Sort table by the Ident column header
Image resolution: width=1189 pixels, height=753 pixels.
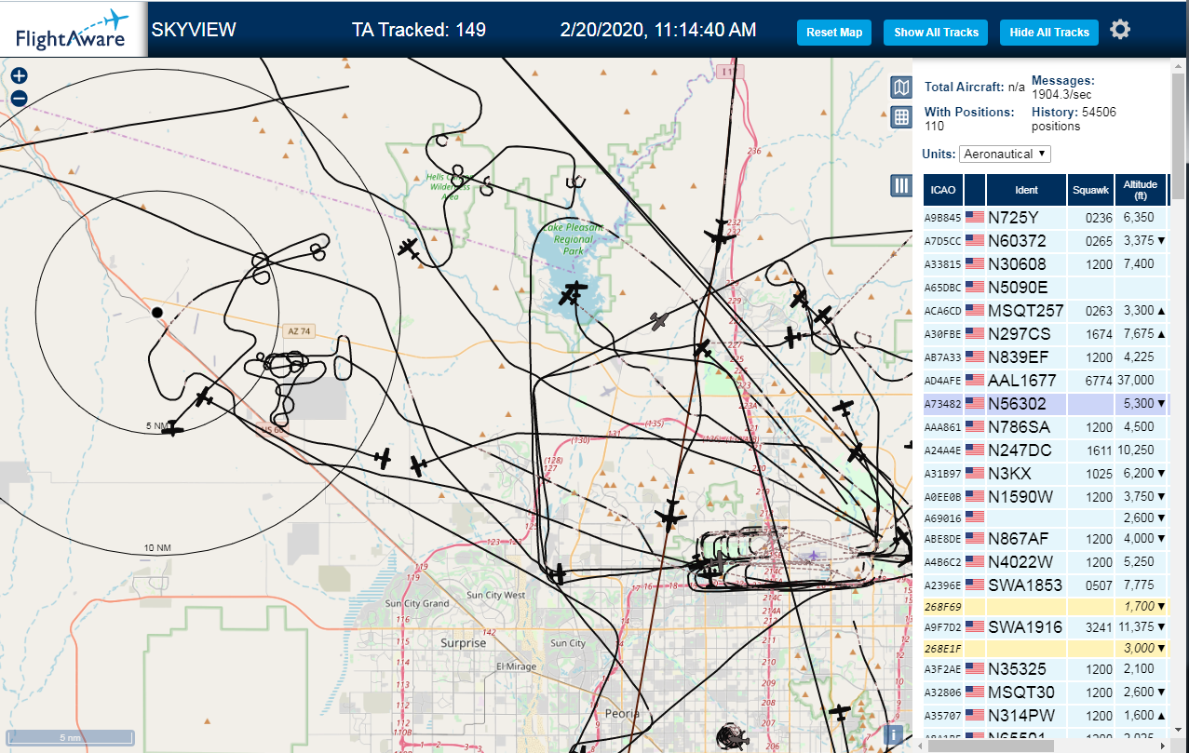1026,190
